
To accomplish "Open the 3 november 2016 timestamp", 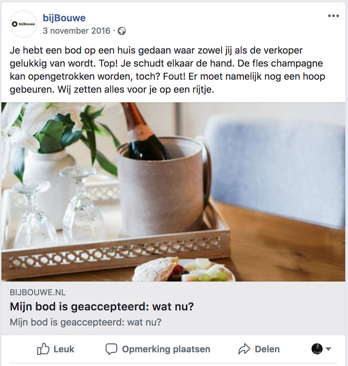I will click(x=76, y=31).
